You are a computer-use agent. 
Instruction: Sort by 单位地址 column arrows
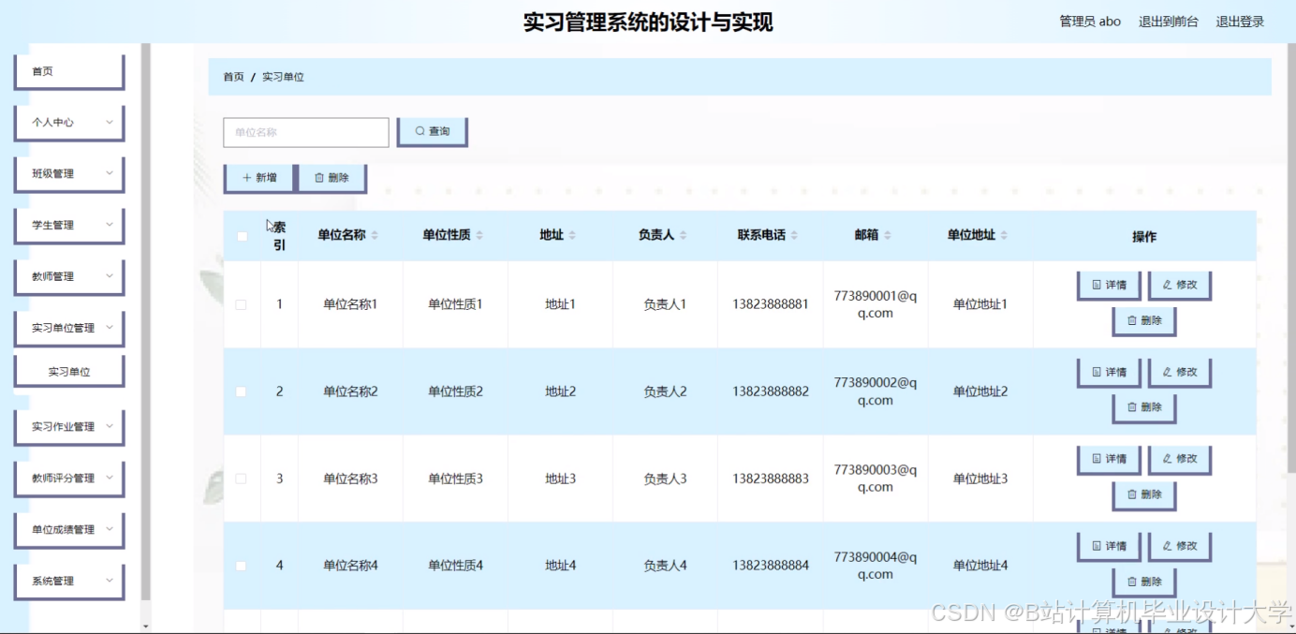pyautogui.click(x=1004, y=236)
